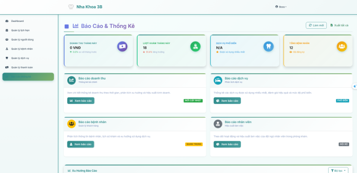Click the green doctor icon on visits card
The width and height of the screenshot is (357, 173).
click(195, 46)
